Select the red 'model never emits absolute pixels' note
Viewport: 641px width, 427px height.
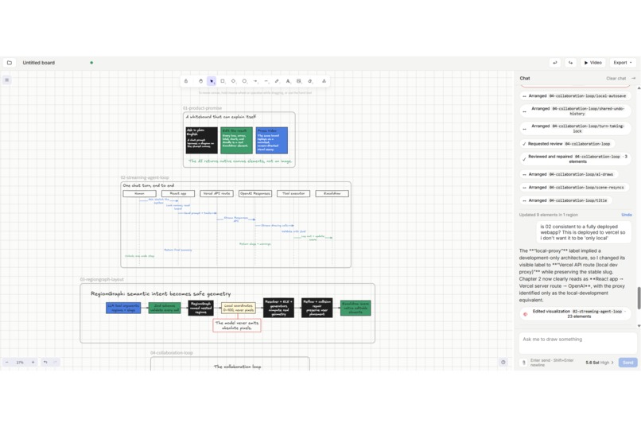coord(237,325)
